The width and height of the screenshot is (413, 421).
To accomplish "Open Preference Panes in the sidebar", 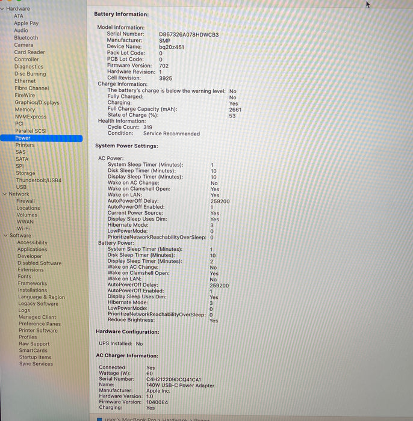I will tap(40, 324).
